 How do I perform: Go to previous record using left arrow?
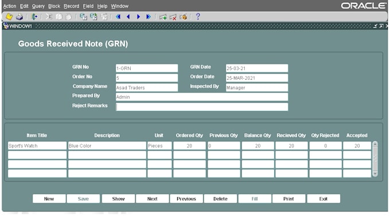[x=128, y=17]
